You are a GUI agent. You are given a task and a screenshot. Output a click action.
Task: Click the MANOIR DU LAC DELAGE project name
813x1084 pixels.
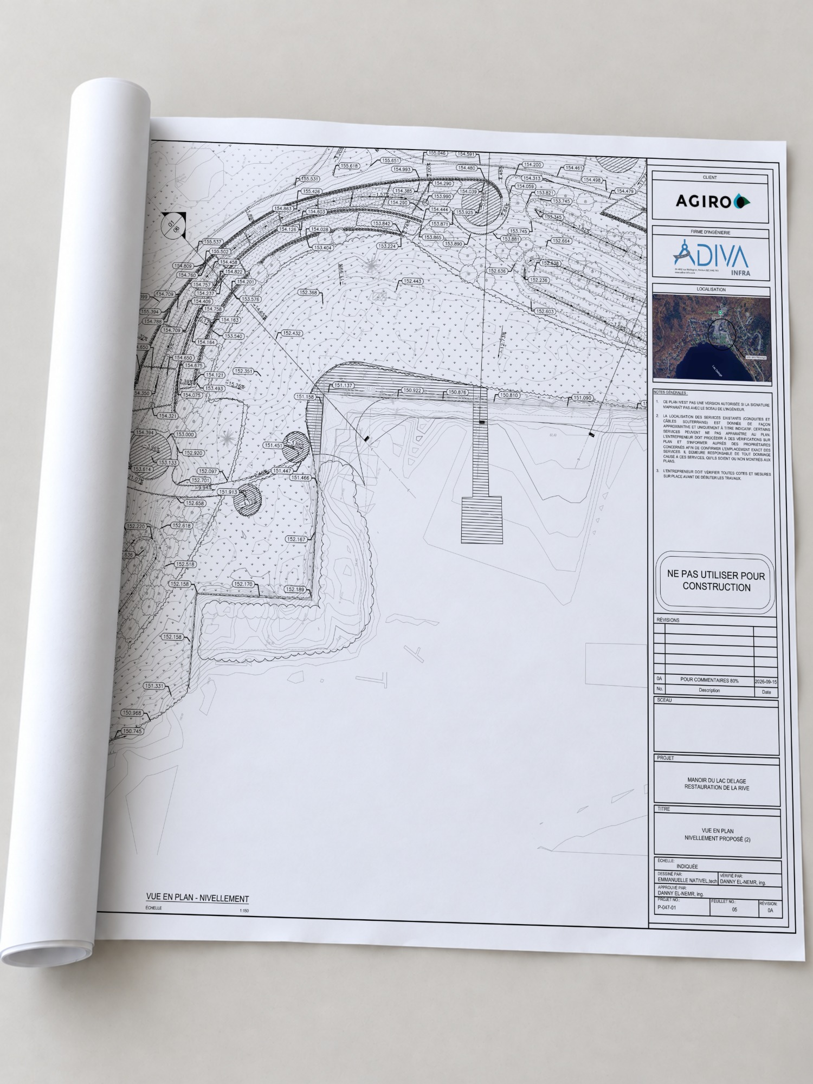717,781
